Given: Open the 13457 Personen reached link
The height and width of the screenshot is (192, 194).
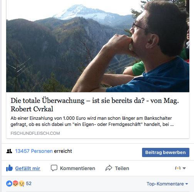Looking at the screenshot, I should pos(34,151).
